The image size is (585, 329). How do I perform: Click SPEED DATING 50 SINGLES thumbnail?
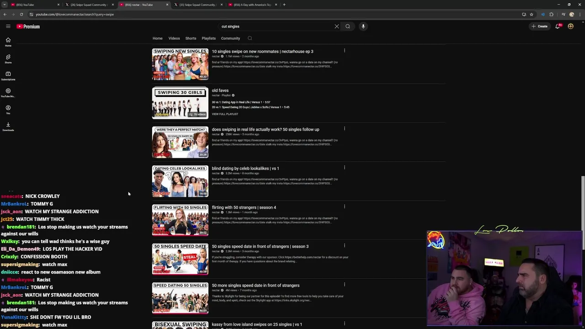tap(180, 298)
